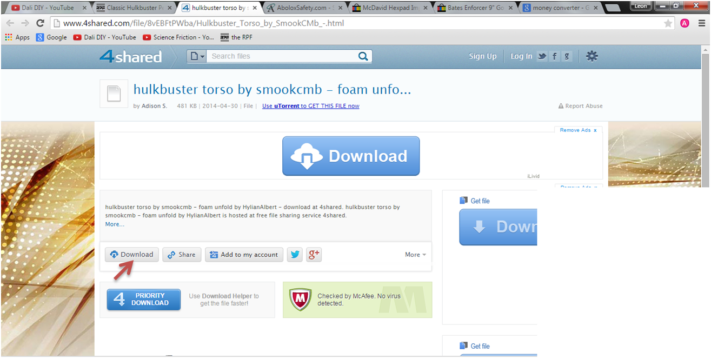Click the Sign Up link
Image resolution: width=711 pixels, height=359 pixels.
tap(482, 56)
